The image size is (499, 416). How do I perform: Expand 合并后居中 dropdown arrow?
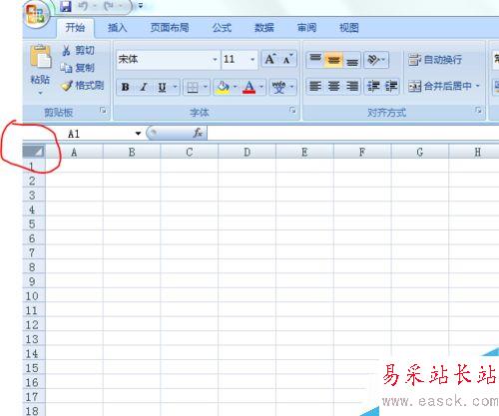pyautogui.click(x=478, y=86)
